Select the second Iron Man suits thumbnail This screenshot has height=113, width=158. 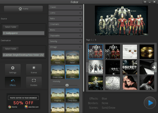pos(113,52)
